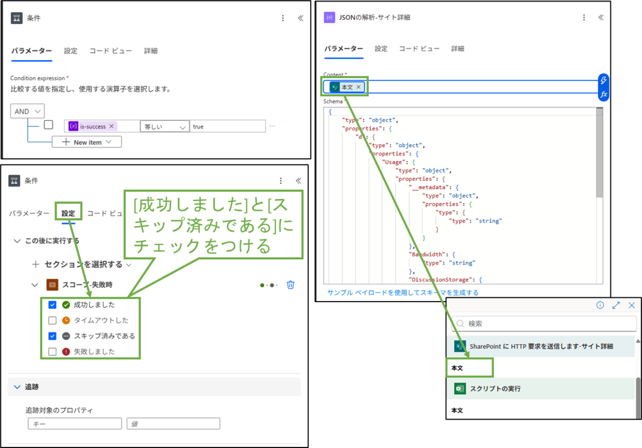Click the "DiscussionStorage" line in the Schema
Viewport: 642px width, 448px height.
446,279
